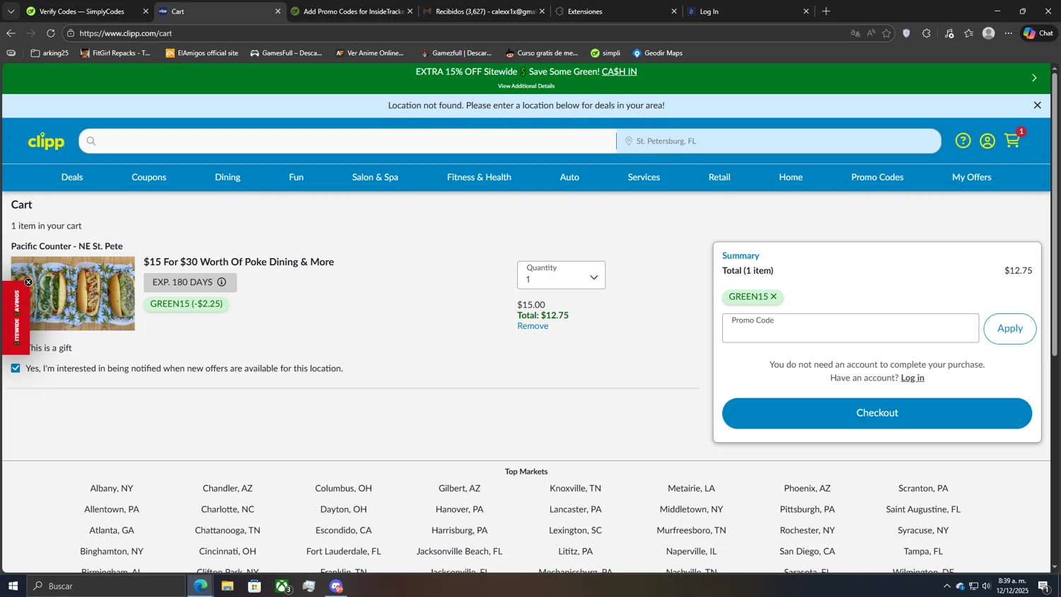Open the help question mark icon
Viewport: 1061px width, 597px height.
[963, 141]
